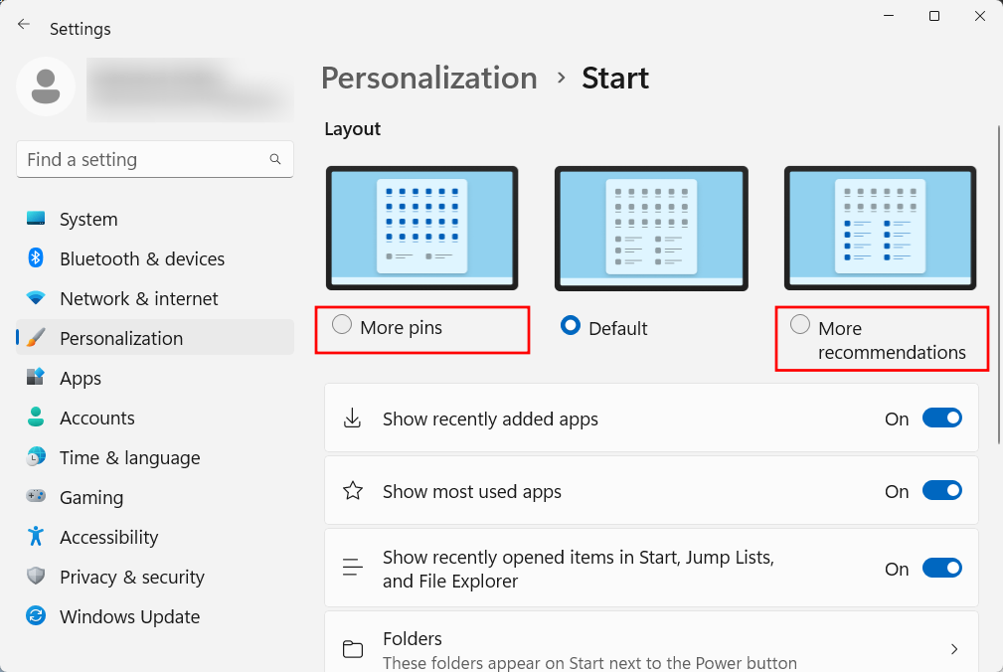1003x672 pixels.
Task: Click the Find a setting search box
Action: click(x=154, y=159)
